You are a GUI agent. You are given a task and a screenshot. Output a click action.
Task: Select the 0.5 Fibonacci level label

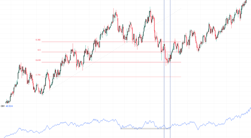pyautogui.click(x=39, y=50)
